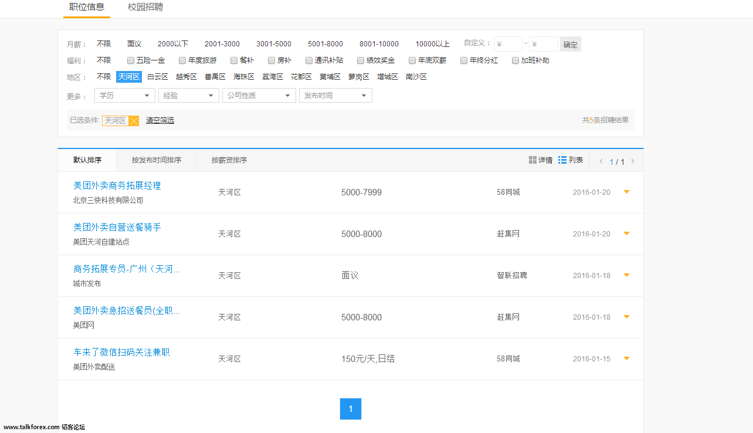Screen dimensions: 753x433
Task: Select district 增城区
Action: [388, 77]
